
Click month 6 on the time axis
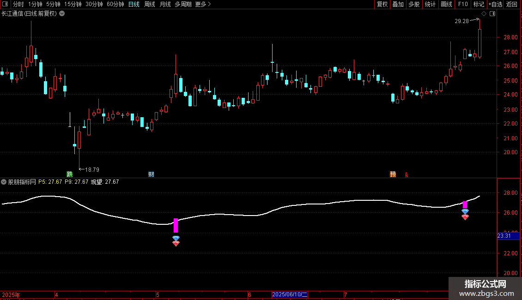(249, 294)
